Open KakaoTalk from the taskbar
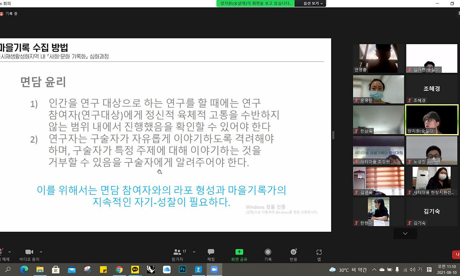Screen dimensions: 460x276 (135, 269)
